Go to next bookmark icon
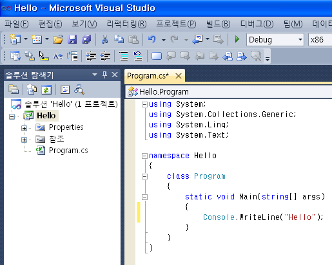Viewport: 332px width, 265px height. coord(185,57)
